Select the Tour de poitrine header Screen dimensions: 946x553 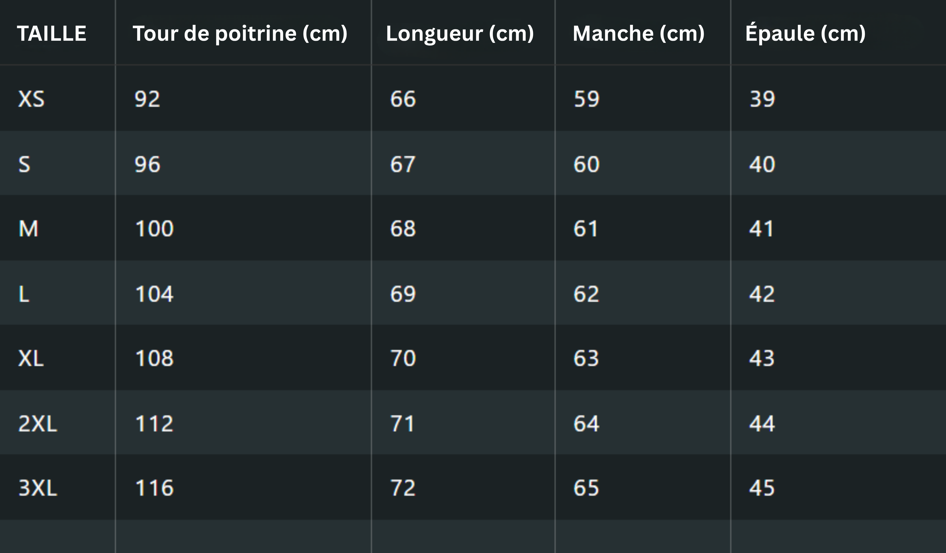240,33
